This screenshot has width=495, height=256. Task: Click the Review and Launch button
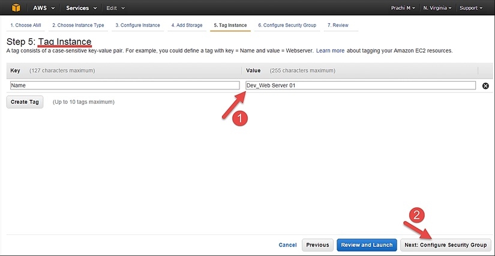click(367, 245)
